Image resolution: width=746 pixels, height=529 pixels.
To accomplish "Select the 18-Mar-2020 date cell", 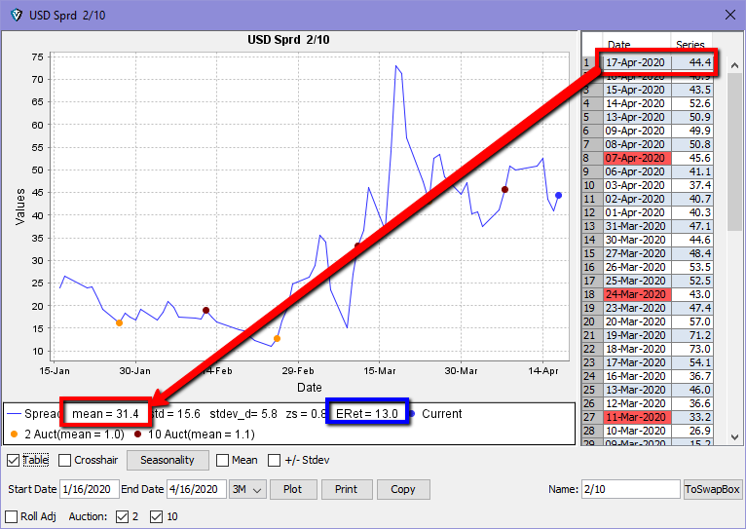I will 637,349.
